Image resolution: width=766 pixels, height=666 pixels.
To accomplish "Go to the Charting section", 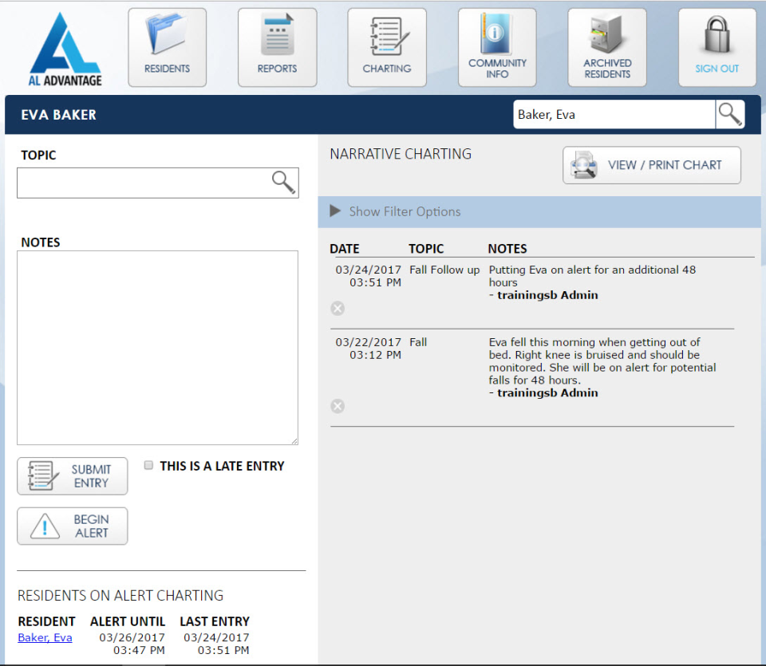I will [387, 47].
